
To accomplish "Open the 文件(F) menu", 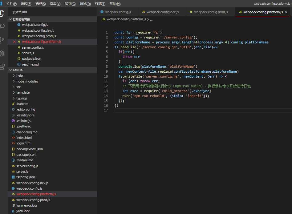I will click(11, 4).
